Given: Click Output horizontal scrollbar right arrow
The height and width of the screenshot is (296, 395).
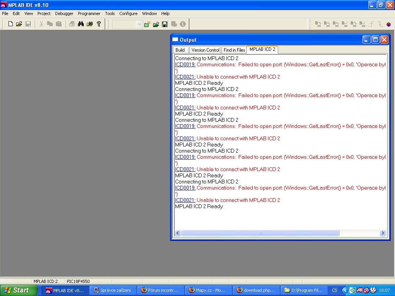Looking at the screenshot, I should tap(383, 233).
